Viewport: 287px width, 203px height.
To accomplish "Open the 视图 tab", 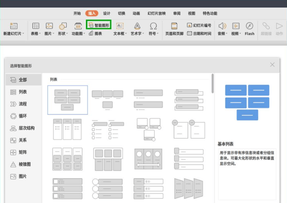I will click(192, 13).
